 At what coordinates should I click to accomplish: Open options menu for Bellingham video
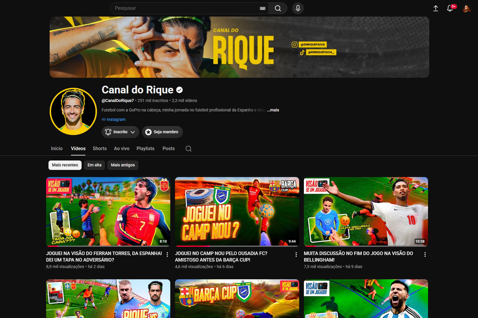coord(425,254)
